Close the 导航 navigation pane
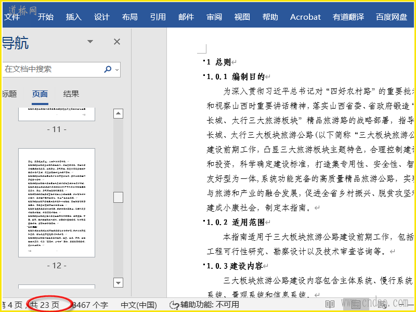The height and width of the screenshot is (312, 416). click(117, 42)
